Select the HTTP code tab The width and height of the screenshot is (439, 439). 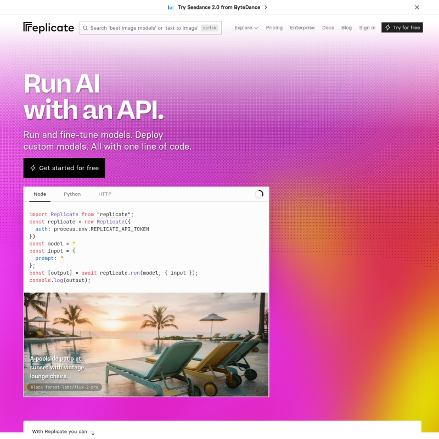click(x=105, y=194)
